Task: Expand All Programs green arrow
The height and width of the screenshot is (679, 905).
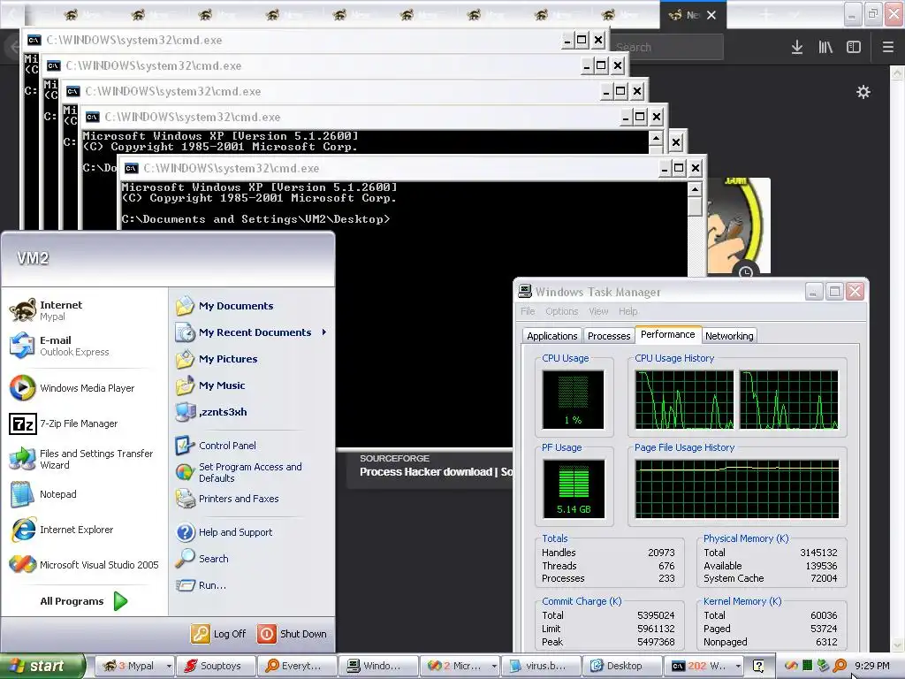Action: pos(120,601)
